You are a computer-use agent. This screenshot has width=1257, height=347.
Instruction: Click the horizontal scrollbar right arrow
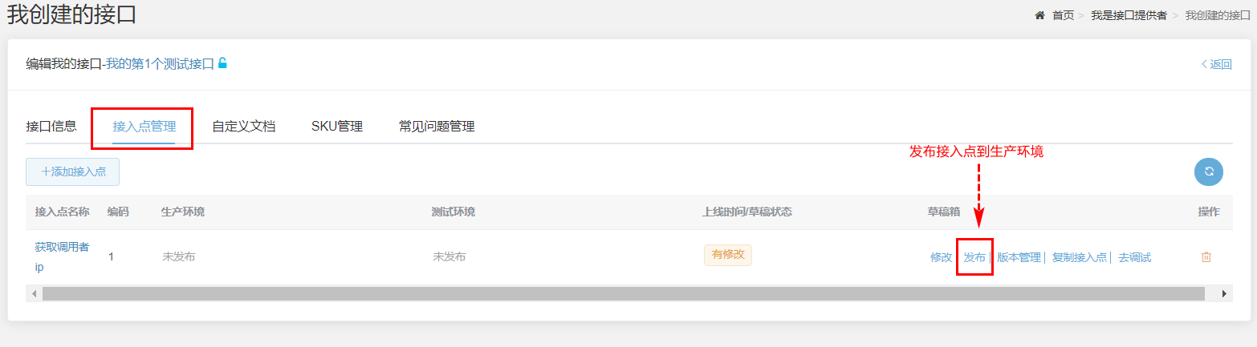tap(1224, 293)
